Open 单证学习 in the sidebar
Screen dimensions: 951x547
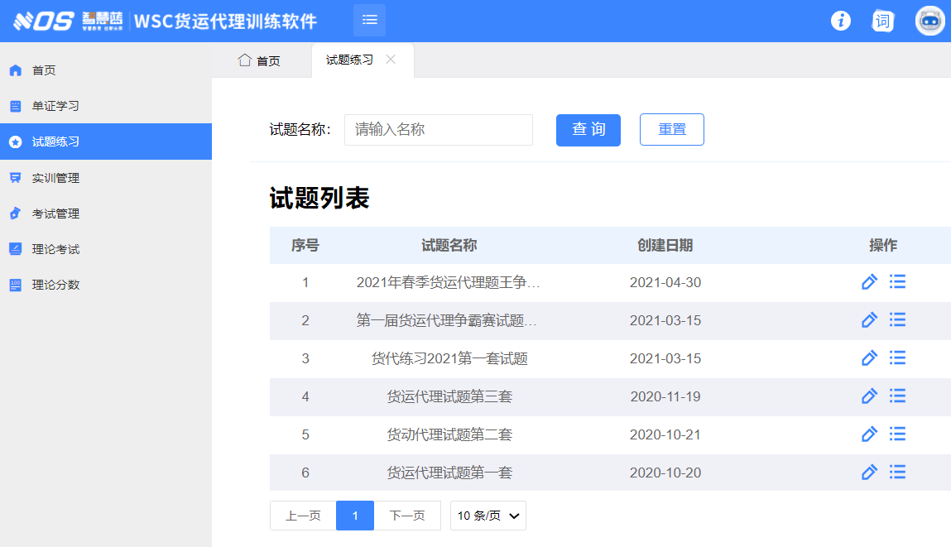coord(55,106)
